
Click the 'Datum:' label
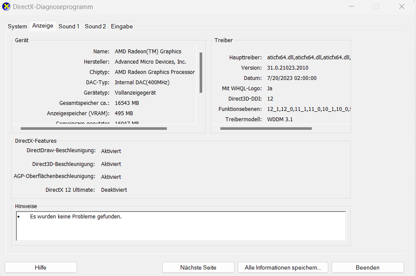pyautogui.click(x=253, y=78)
